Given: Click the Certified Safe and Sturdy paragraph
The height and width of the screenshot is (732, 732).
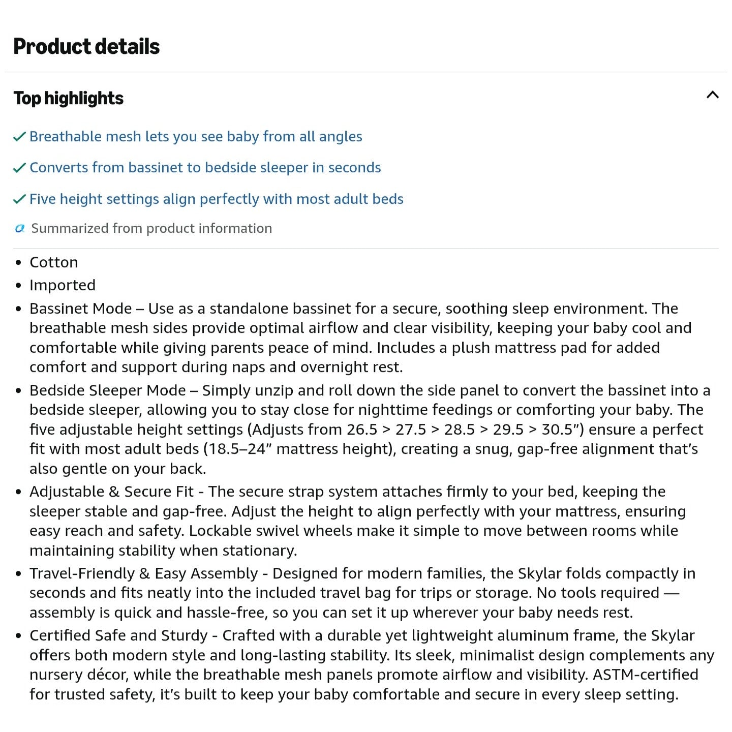Looking at the screenshot, I should coord(372,665).
